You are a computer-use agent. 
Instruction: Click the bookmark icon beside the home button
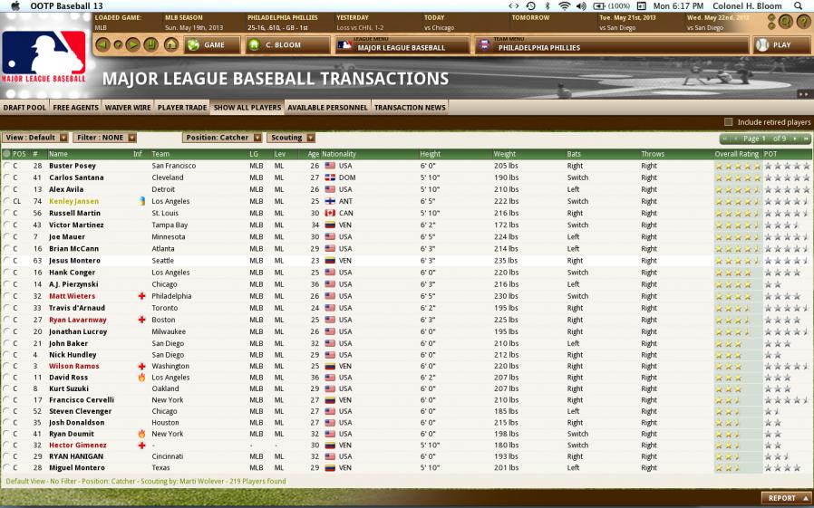coord(151,45)
